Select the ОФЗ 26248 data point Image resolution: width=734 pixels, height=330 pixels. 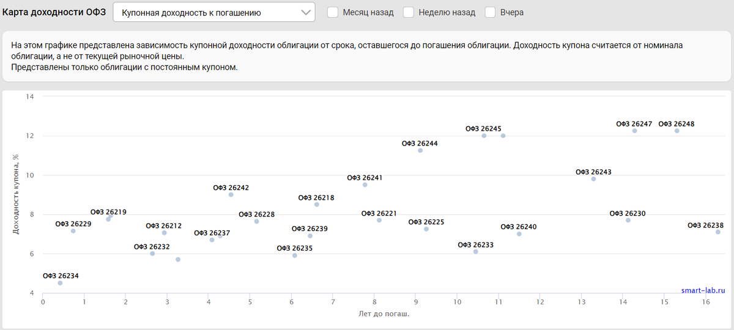[677, 131]
